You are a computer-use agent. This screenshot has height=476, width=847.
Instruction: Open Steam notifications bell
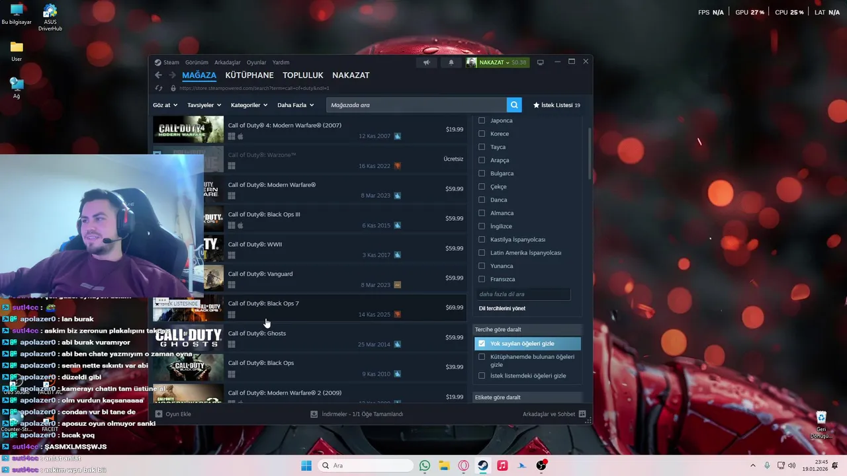(451, 62)
